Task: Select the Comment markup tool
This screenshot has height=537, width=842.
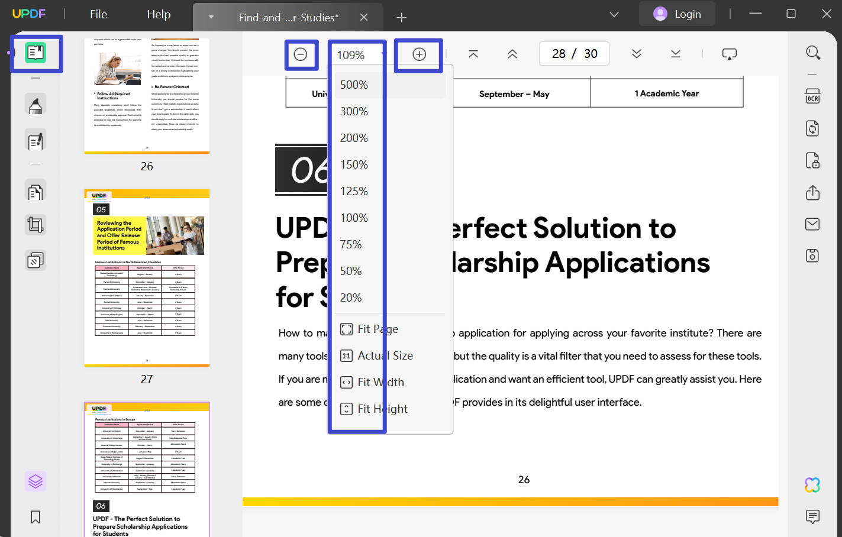Action: (x=36, y=103)
